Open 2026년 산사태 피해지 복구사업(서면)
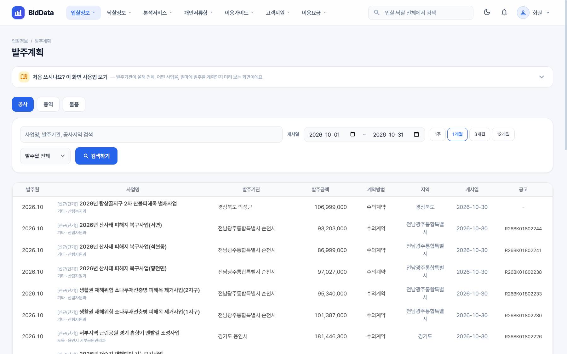567x354 pixels. [x=121, y=225]
